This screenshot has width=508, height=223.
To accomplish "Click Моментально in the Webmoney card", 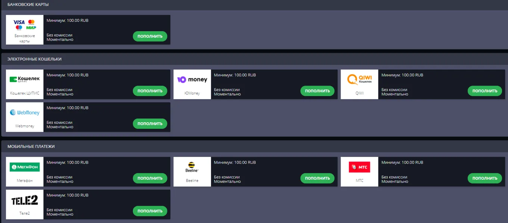I will pos(60,127).
